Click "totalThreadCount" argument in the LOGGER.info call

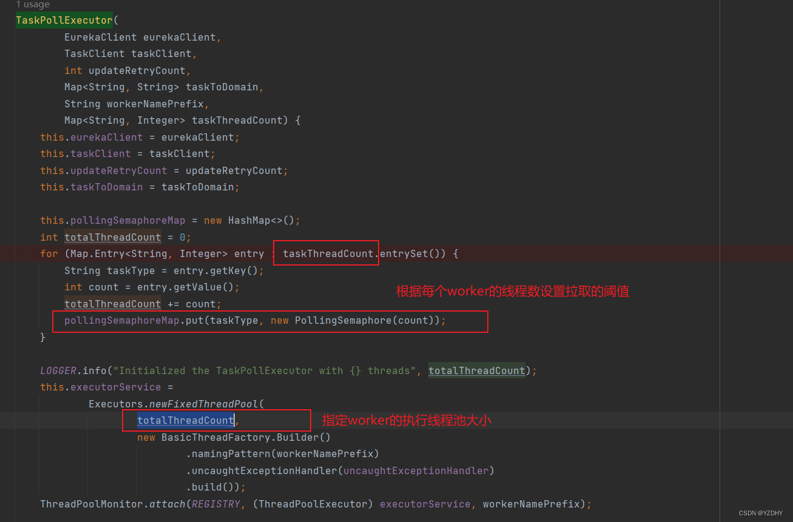point(476,370)
